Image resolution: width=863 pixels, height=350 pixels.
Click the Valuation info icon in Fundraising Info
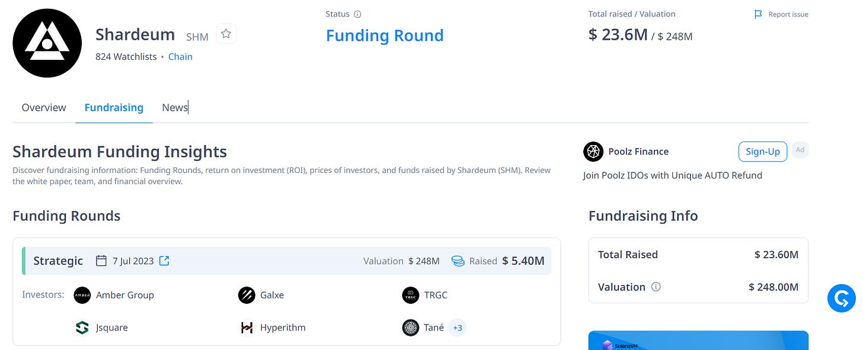coord(656,287)
